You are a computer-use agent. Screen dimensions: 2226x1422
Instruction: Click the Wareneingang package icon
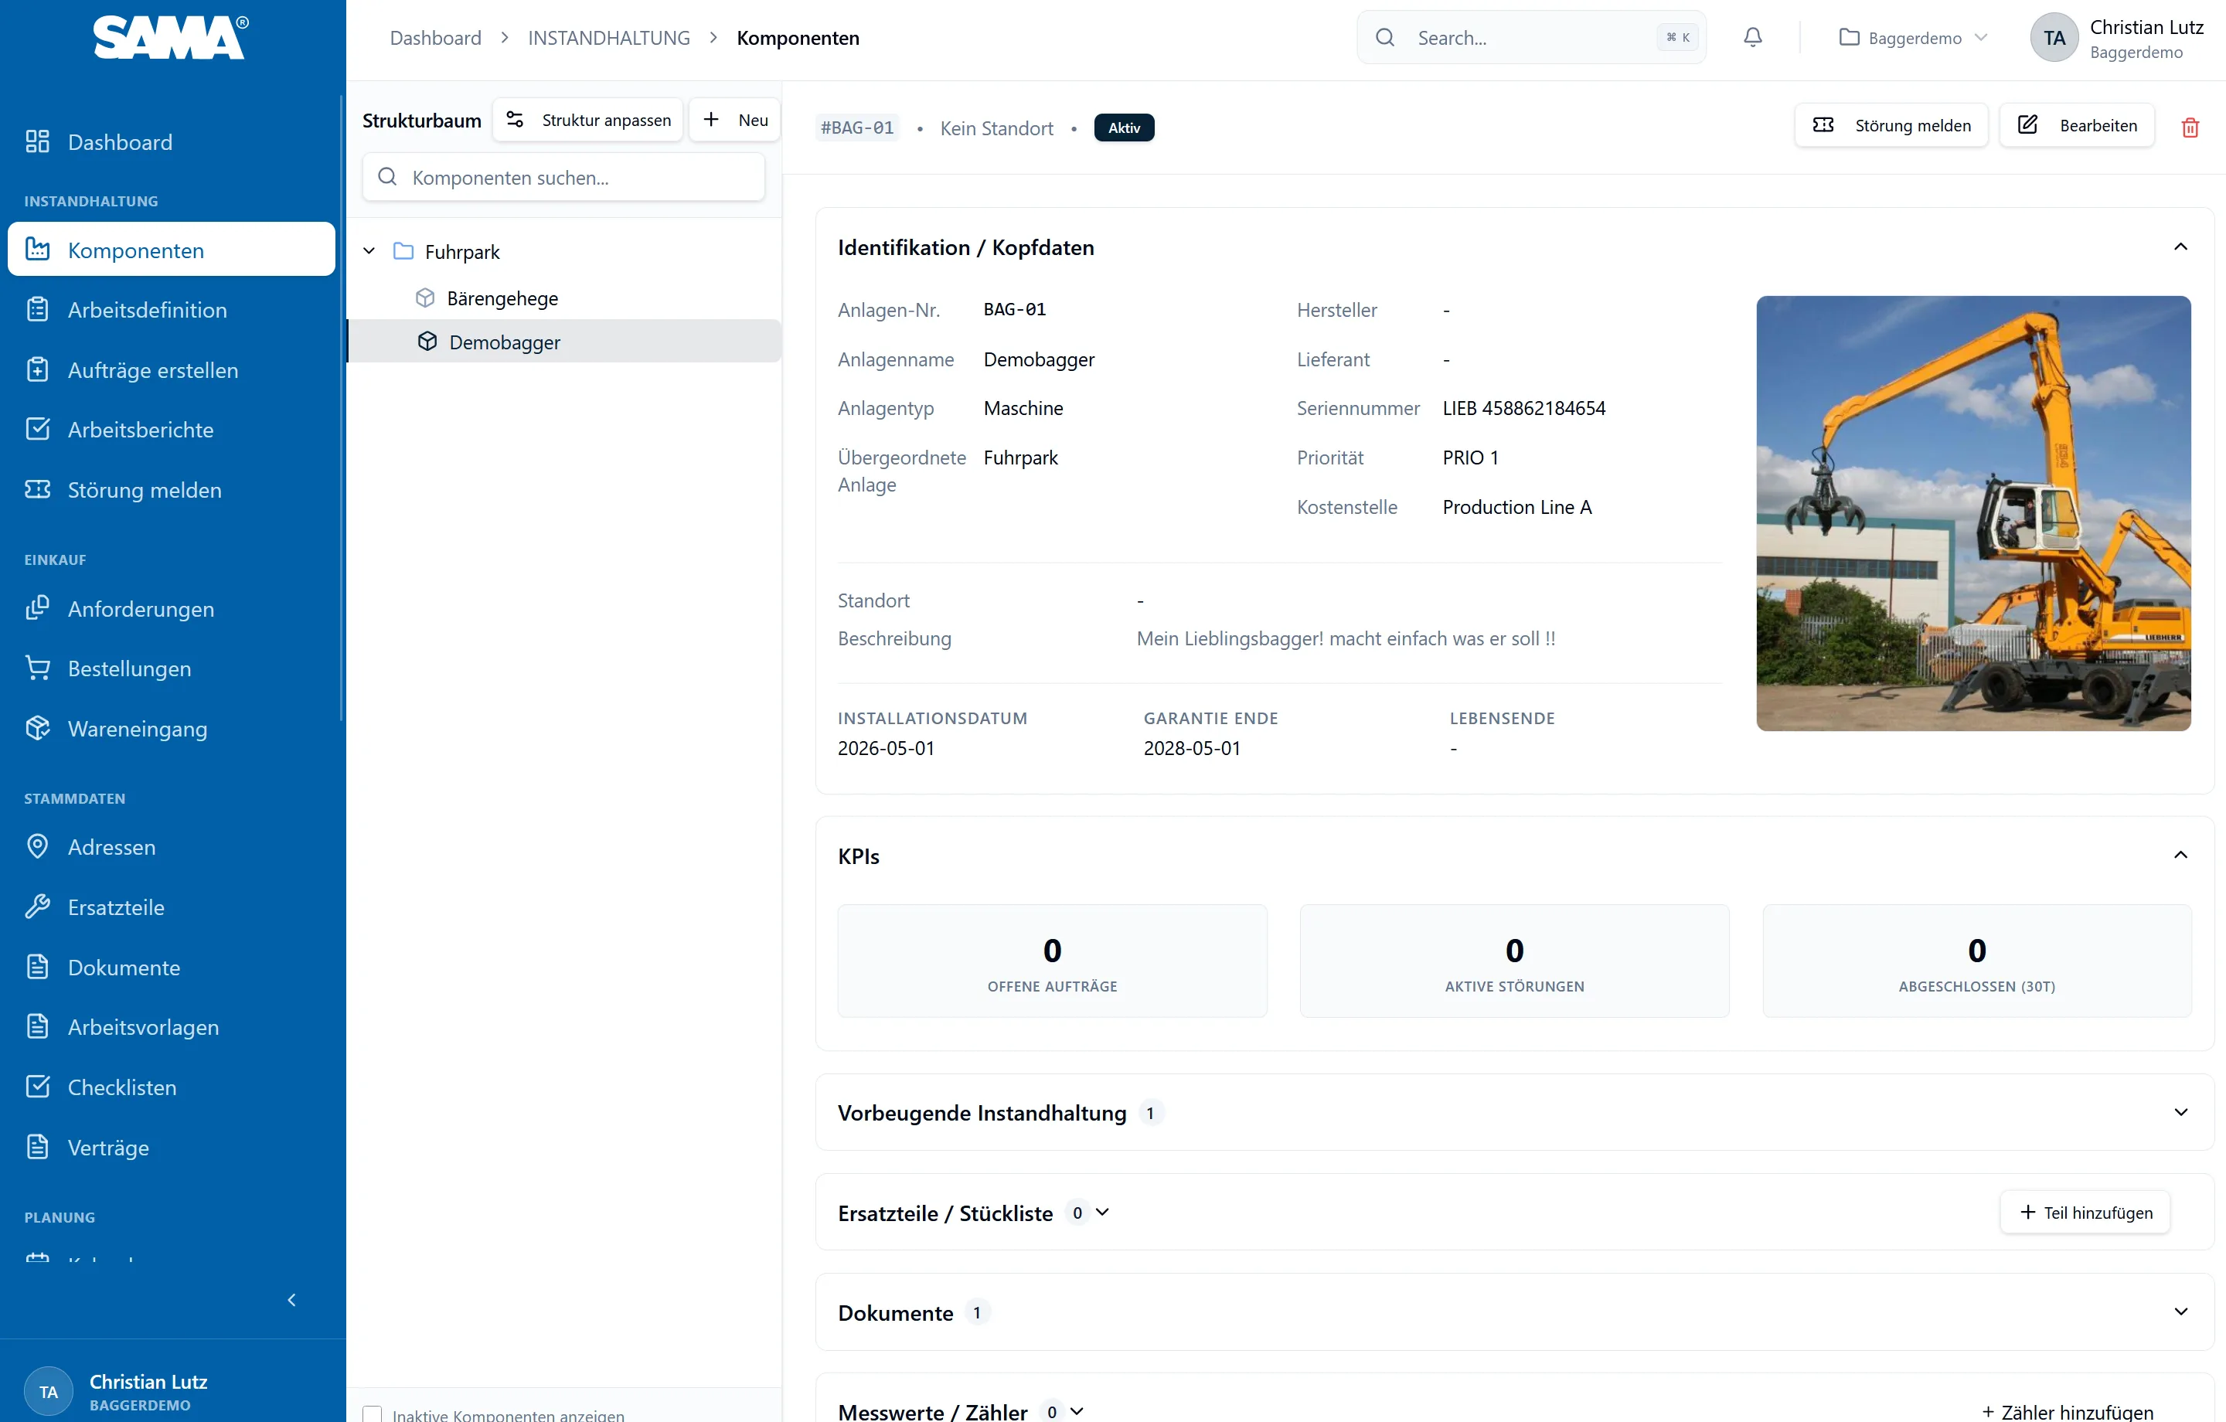[x=37, y=729]
